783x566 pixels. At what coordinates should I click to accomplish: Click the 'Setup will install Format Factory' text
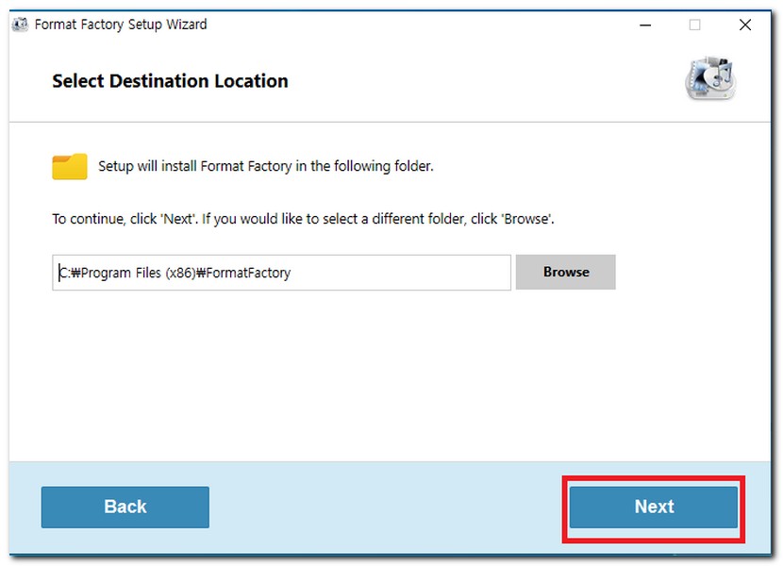(265, 167)
